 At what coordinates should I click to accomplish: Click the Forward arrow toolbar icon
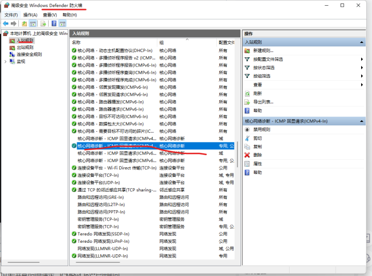click(14, 23)
